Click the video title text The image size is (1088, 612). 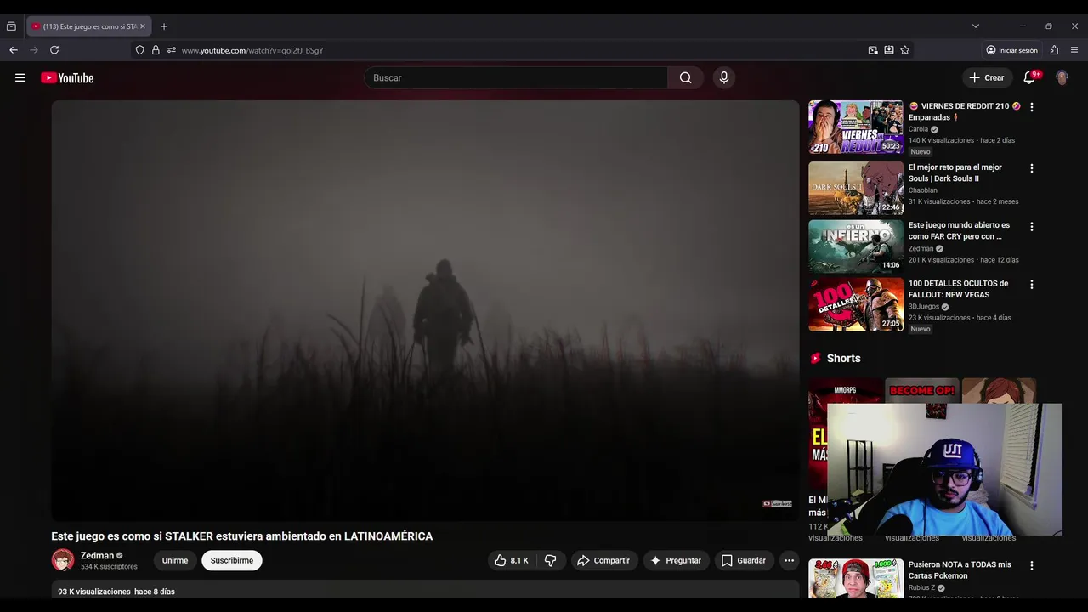pyautogui.click(x=242, y=536)
